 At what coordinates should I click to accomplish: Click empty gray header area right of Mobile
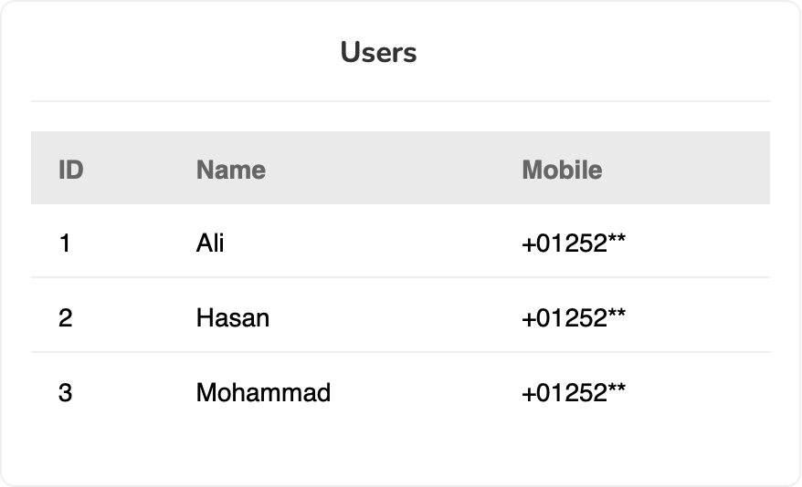point(694,170)
